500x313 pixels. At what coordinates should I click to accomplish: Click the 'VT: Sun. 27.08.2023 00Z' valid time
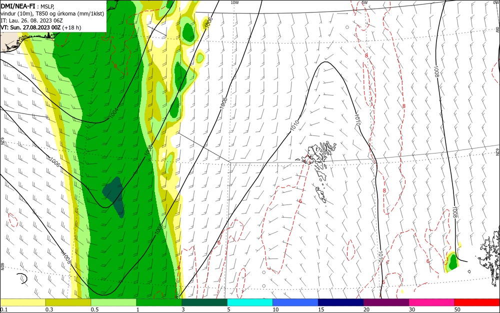(30, 27)
